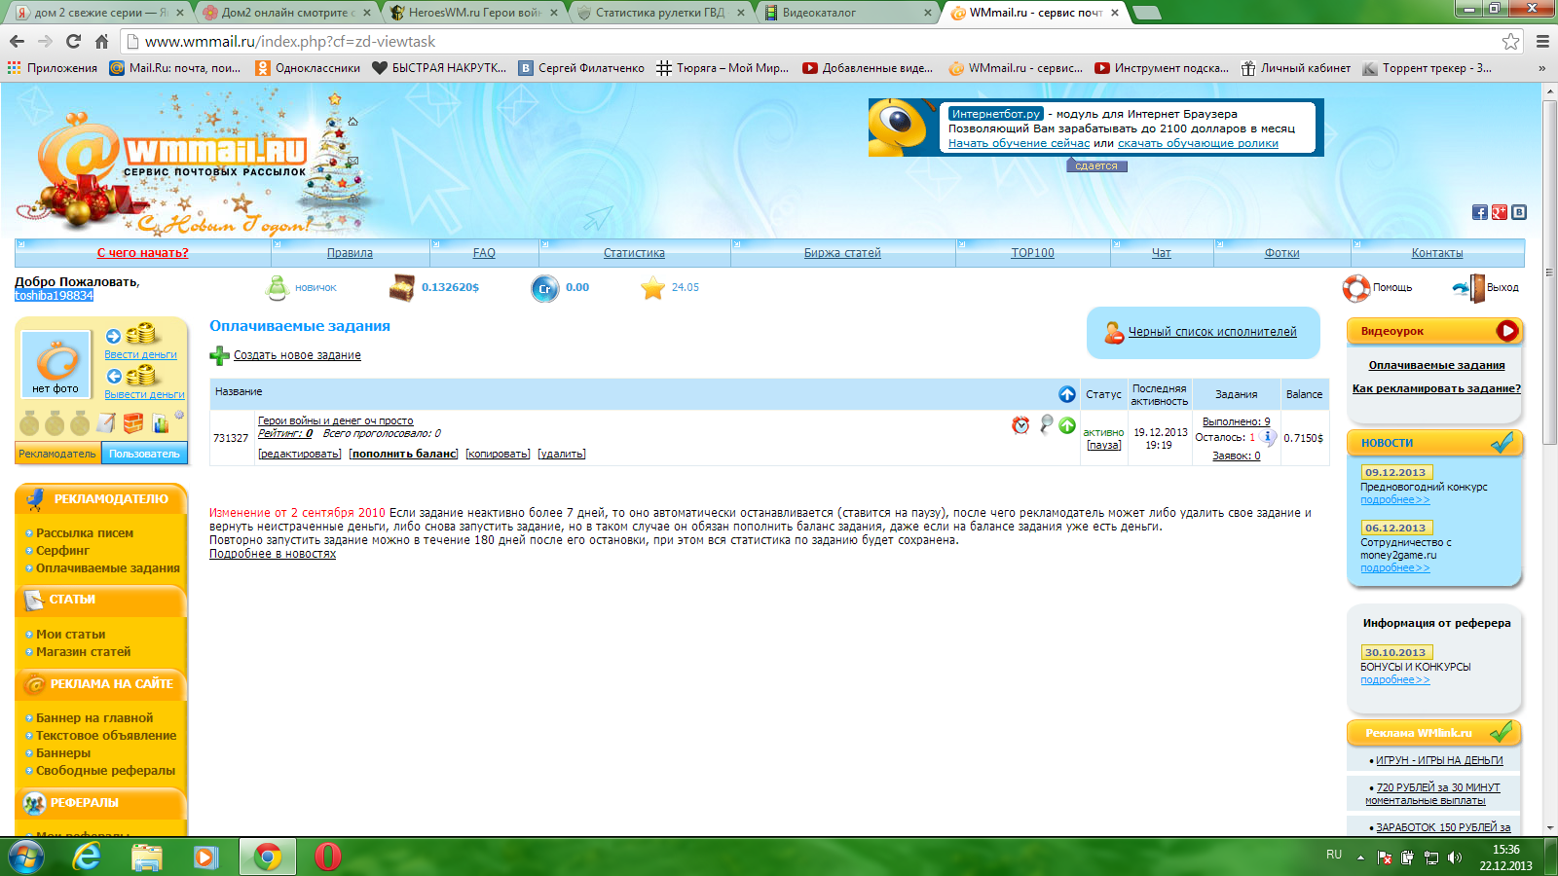Show hidden tray icons arrow
Viewport: 1558px width, 876px height.
1360,858
